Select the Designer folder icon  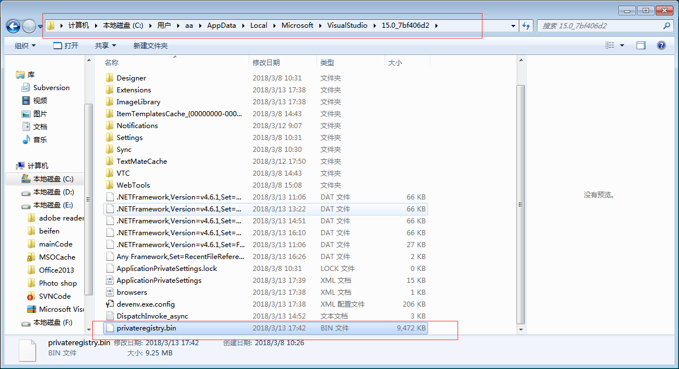(x=109, y=78)
